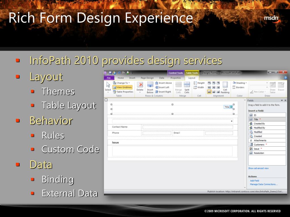Select the Attachments field
Viewport: 290px width, 217px height.
267,140
